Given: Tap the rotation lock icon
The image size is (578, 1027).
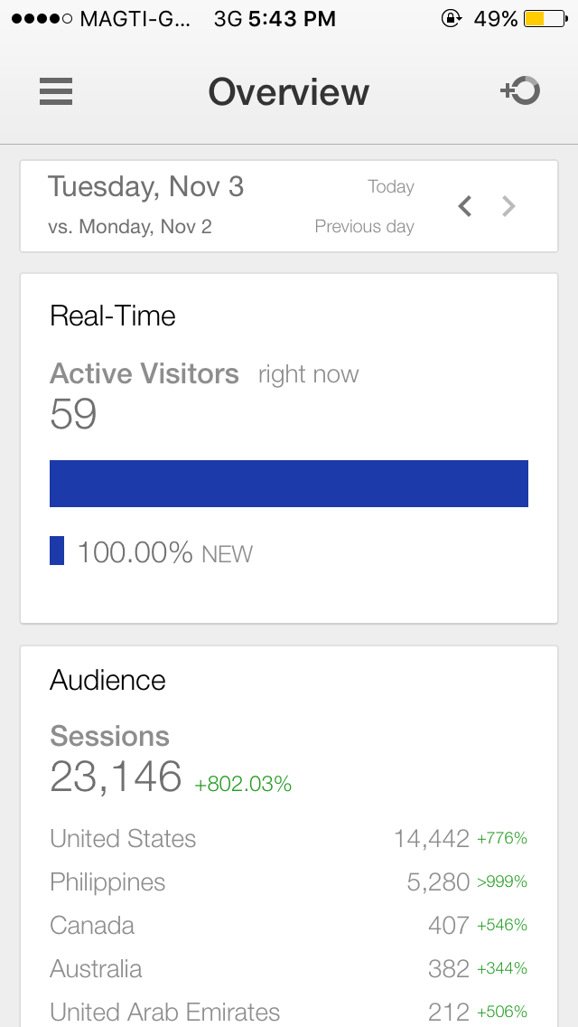Looking at the screenshot, I should (x=452, y=19).
